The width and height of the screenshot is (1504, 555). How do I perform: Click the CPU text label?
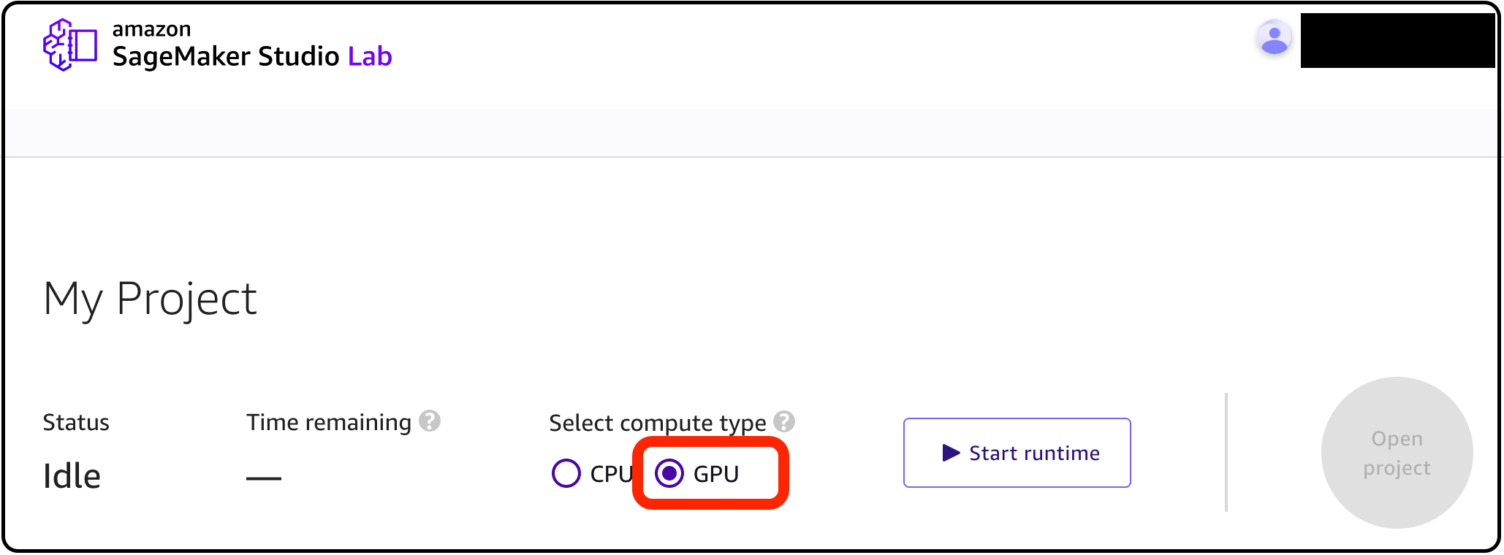[x=611, y=474]
